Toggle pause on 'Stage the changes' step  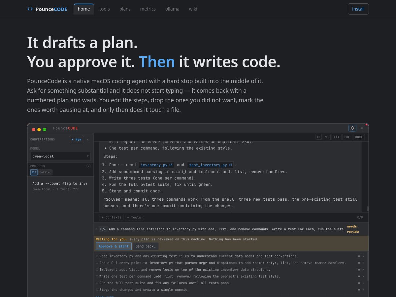359,290
